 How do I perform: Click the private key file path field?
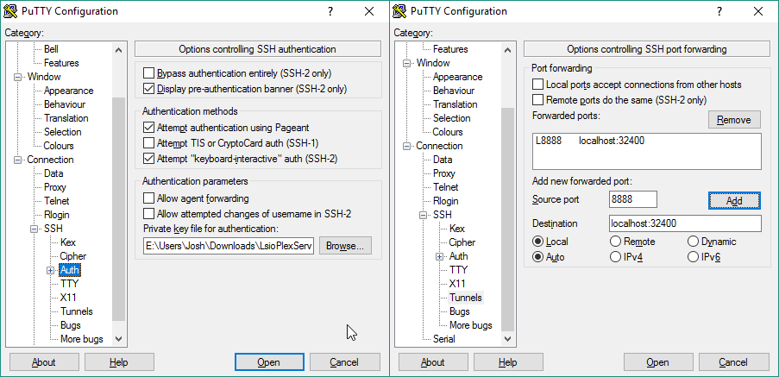(x=229, y=246)
